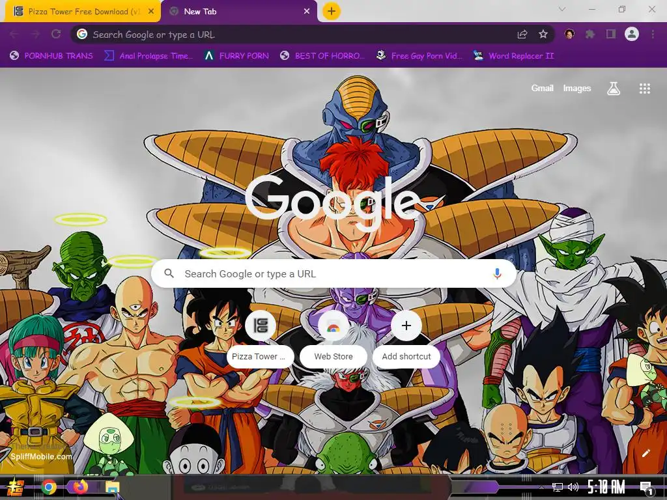This screenshot has width=667, height=500.
Task: Click the Google search box
Action: click(x=334, y=274)
